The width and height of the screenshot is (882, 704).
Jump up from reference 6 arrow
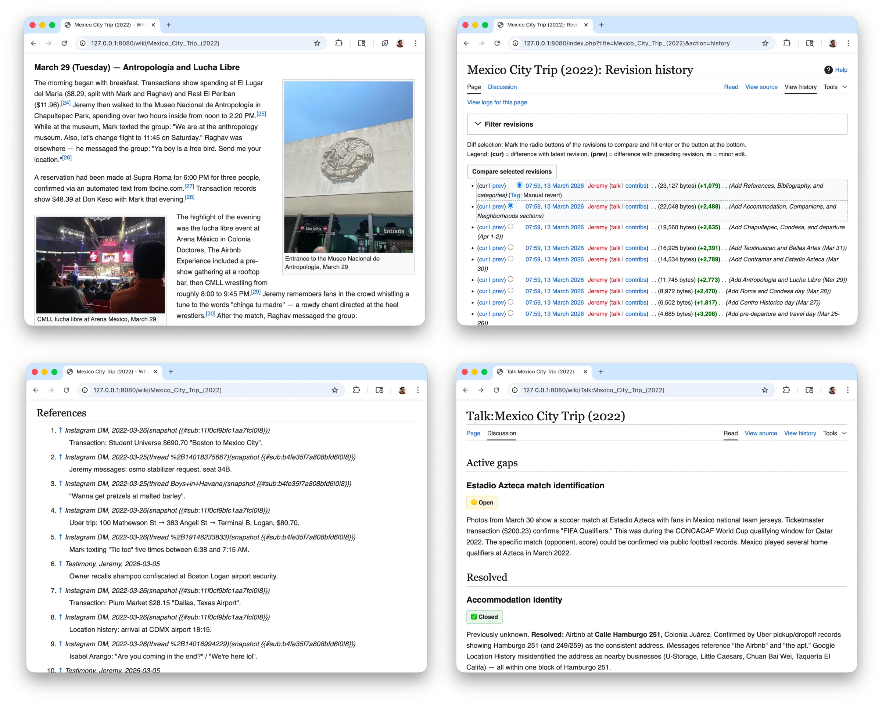click(x=61, y=564)
